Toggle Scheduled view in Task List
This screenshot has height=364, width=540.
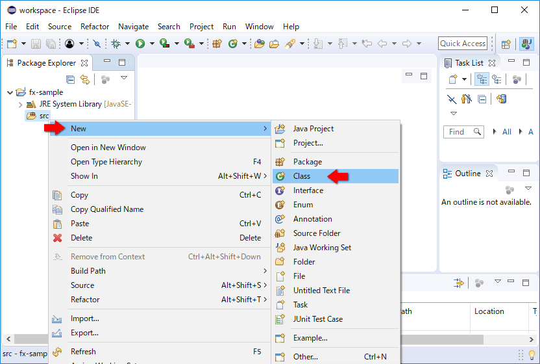[497, 80]
